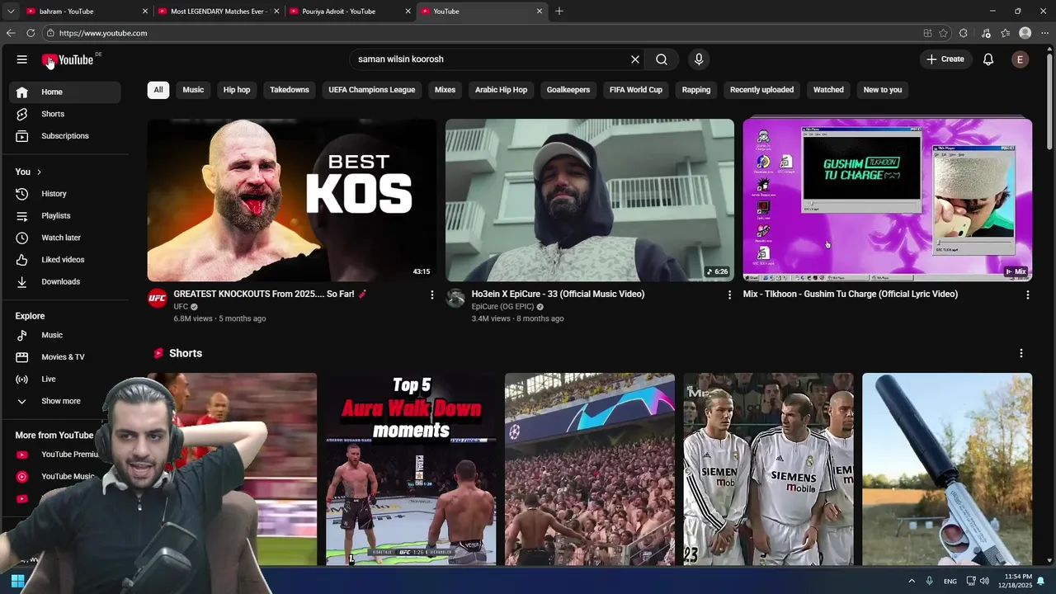Open Watch later list

point(64,238)
